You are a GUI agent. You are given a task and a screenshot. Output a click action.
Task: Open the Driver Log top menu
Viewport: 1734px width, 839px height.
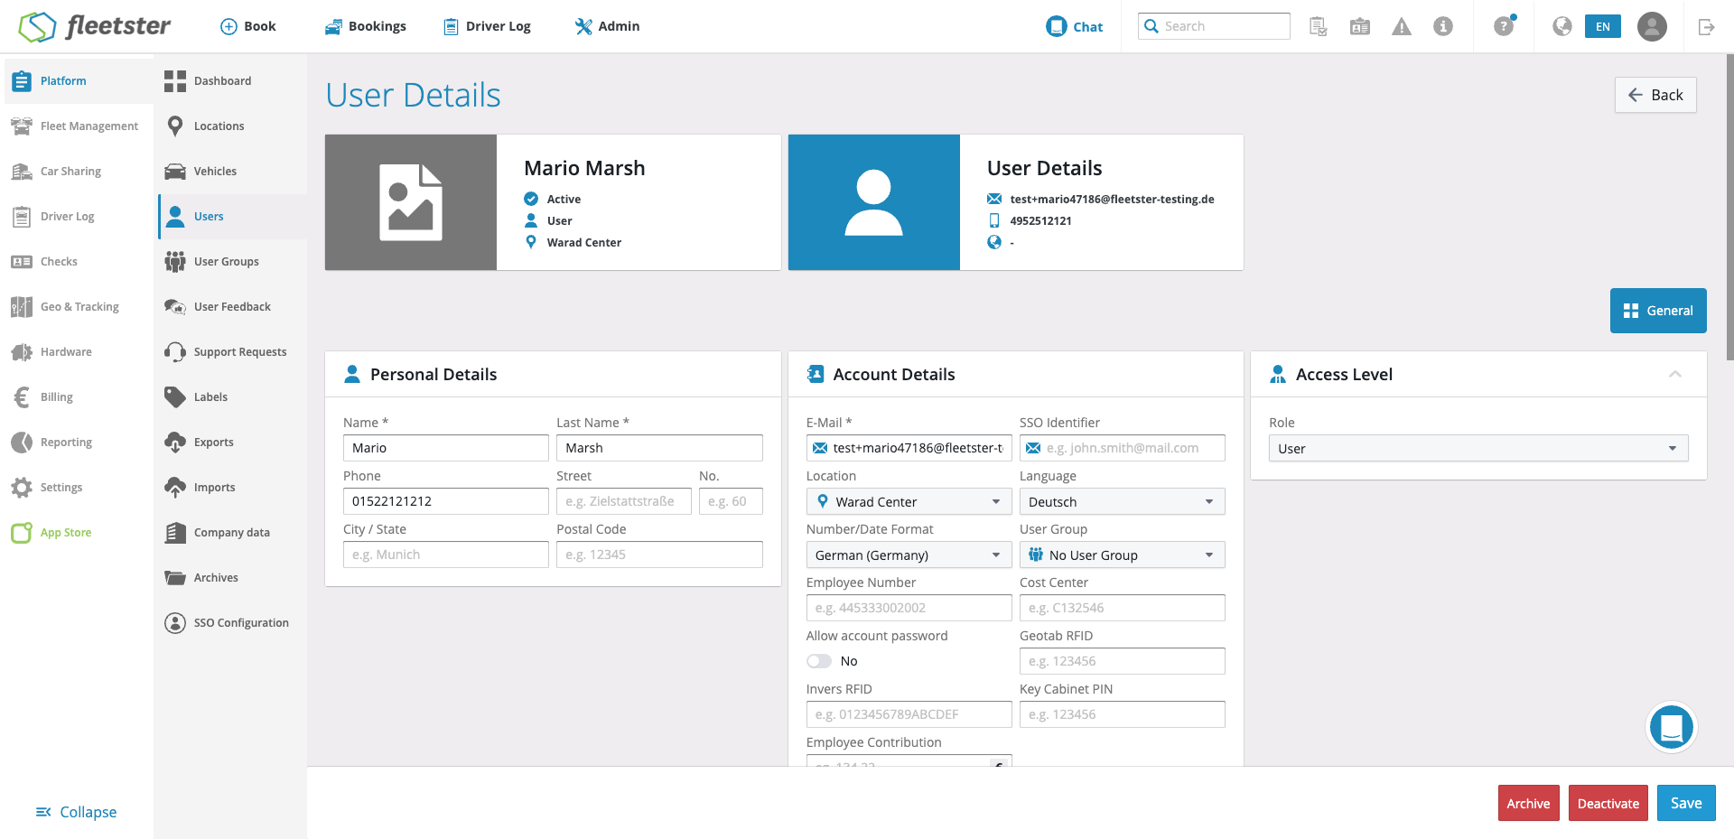pyautogui.click(x=488, y=26)
